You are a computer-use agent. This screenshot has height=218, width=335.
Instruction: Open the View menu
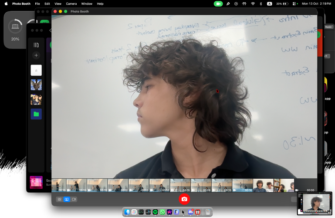[58, 3]
